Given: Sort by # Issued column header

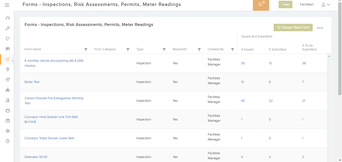Looking at the screenshot, I should tap(247, 49).
